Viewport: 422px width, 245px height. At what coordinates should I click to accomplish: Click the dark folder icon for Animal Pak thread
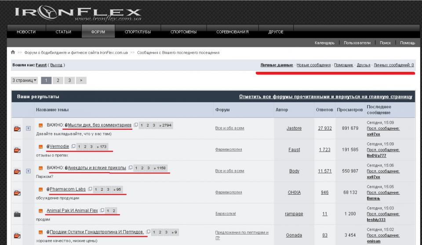pos(18,214)
